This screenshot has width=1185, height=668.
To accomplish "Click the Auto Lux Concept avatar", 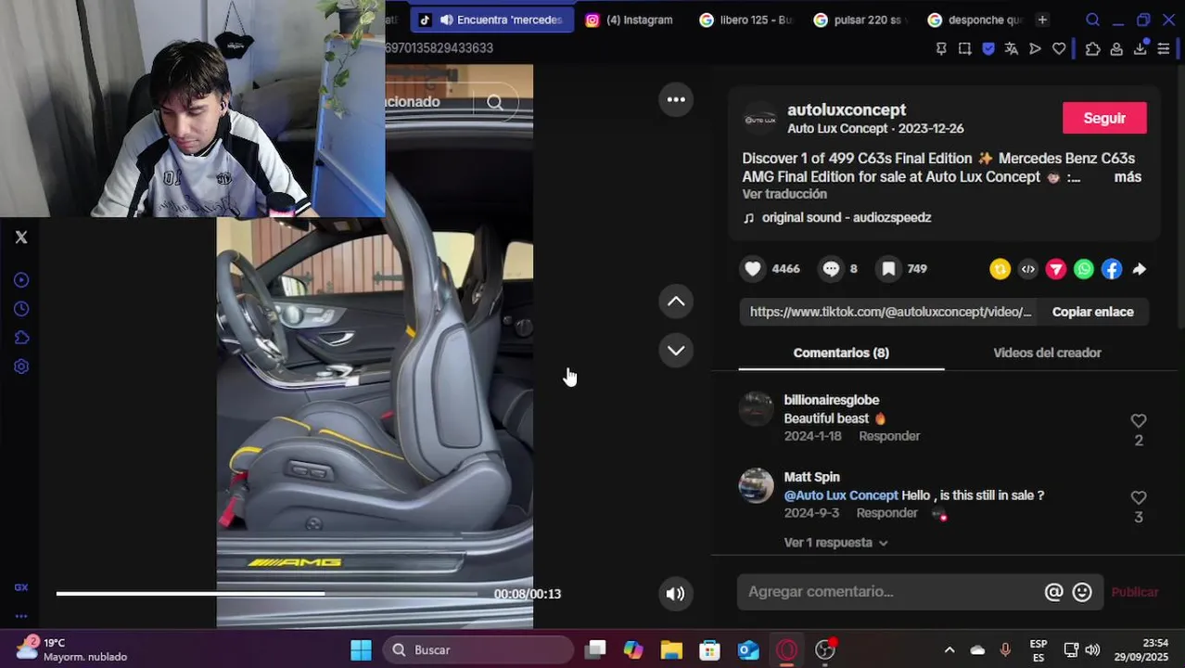I will tap(760, 120).
